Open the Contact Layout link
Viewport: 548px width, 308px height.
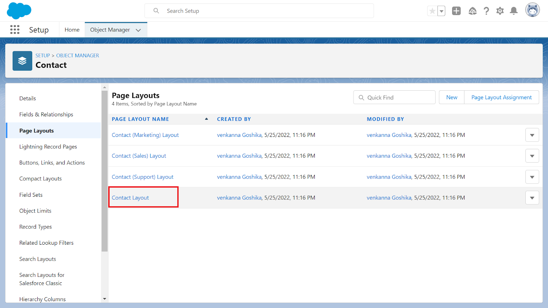click(x=130, y=198)
